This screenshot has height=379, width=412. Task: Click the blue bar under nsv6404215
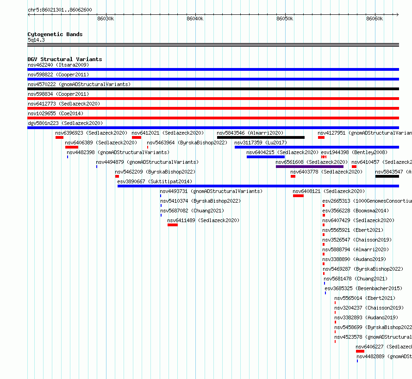266,157
